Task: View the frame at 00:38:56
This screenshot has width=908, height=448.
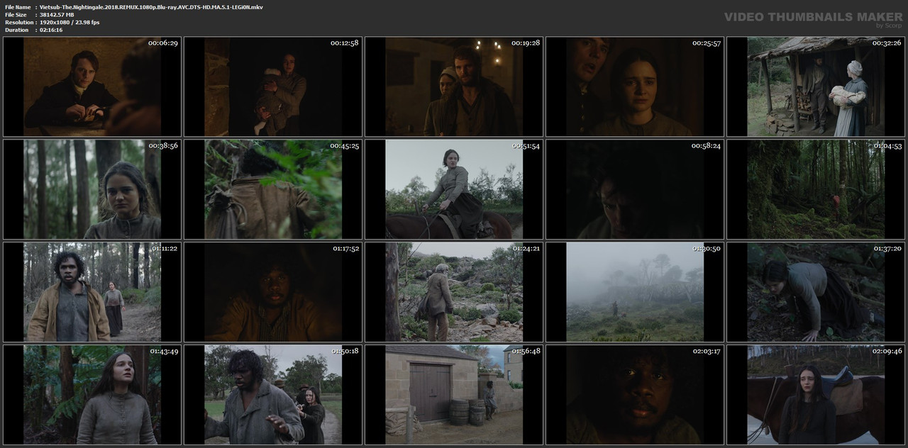Action: coord(92,189)
